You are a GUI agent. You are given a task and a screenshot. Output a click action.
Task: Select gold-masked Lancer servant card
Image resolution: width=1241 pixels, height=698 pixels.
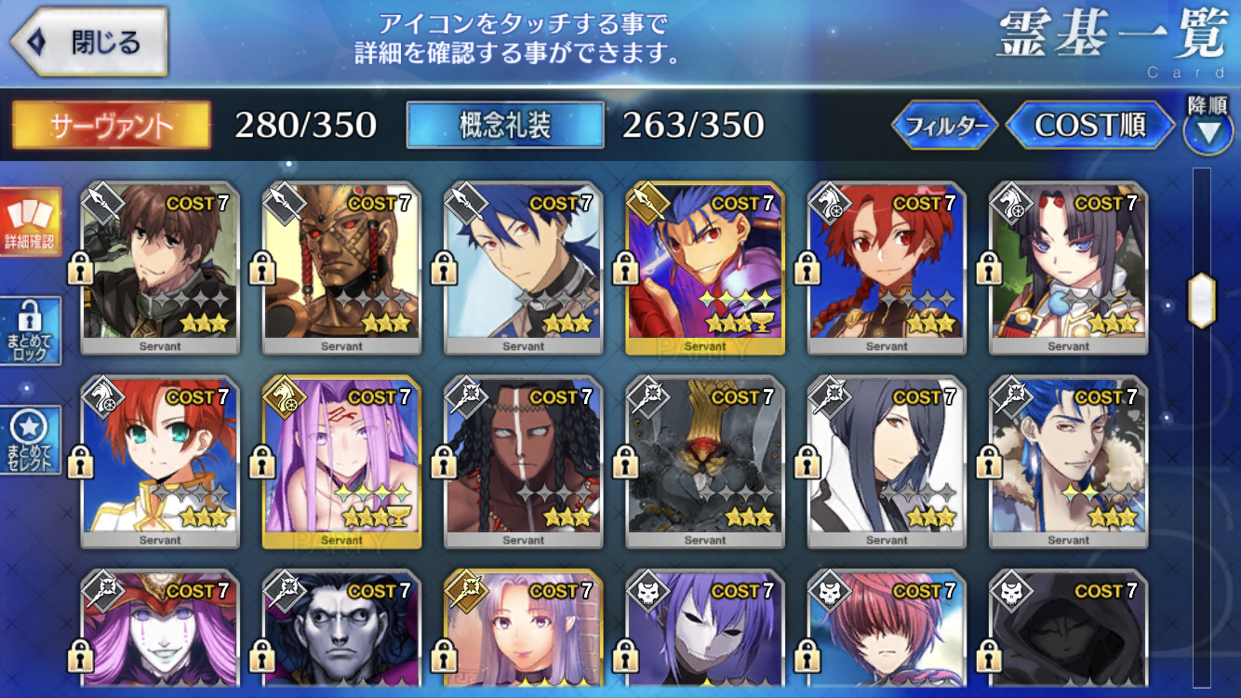(341, 268)
